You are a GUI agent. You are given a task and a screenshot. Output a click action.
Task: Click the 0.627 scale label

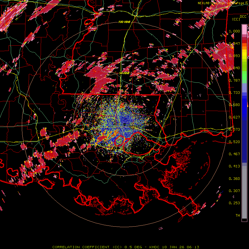click(234, 117)
